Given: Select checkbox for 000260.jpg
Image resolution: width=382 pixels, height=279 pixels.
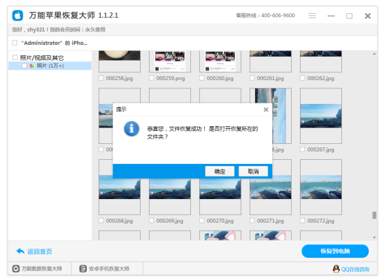Looking at the screenshot, I should pos(202,78).
